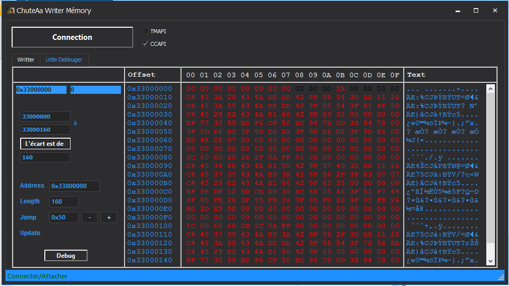Click byte 0C at start of row 0x33000080
The height and width of the screenshot is (286, 509).
click(x=190, y=157)
